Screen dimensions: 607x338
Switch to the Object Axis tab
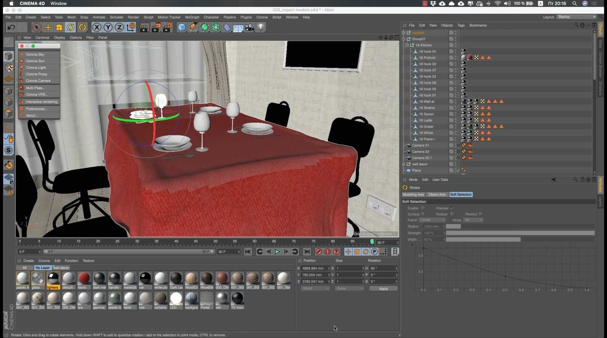coord(437,195)
